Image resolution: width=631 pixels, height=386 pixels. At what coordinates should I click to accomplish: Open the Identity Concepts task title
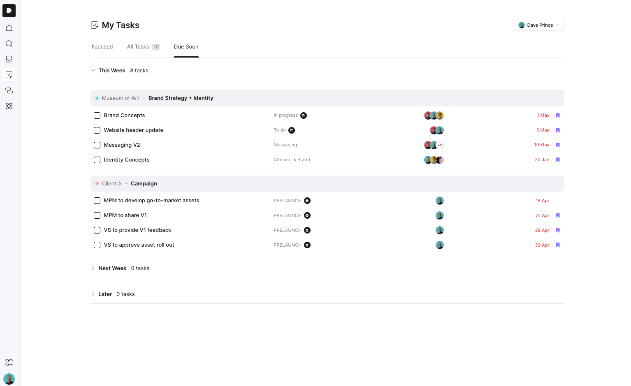(127, 160)
